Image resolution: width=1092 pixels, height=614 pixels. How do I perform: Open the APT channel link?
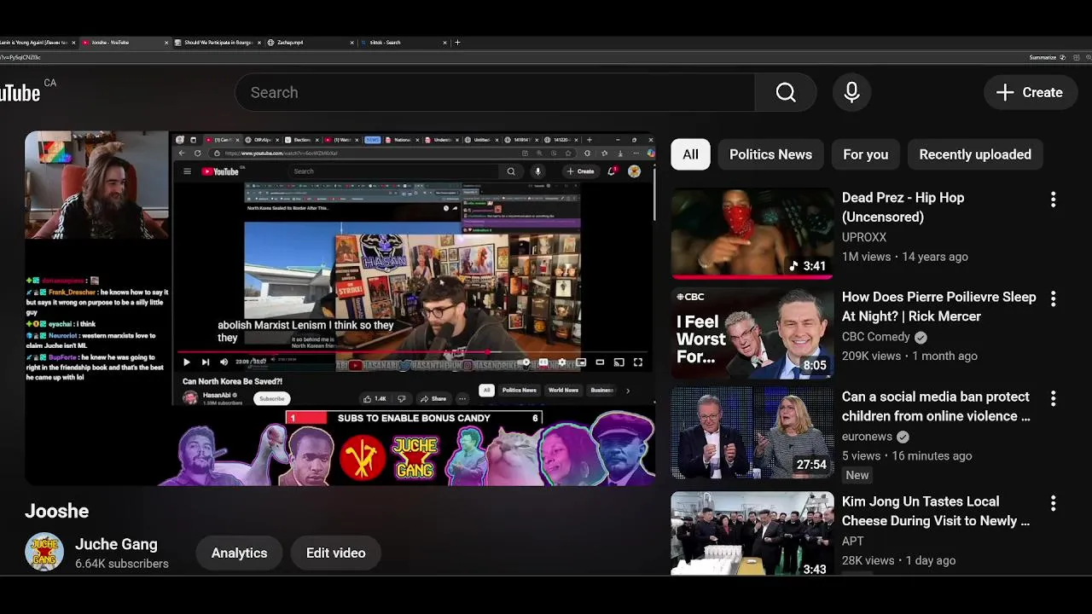853,542
